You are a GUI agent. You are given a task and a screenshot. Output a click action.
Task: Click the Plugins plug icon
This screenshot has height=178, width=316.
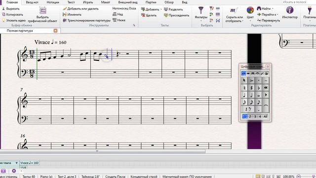[x=310, y=10]
